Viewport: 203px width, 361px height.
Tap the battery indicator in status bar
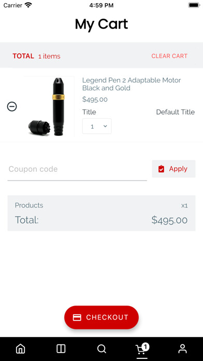[194, 5]
